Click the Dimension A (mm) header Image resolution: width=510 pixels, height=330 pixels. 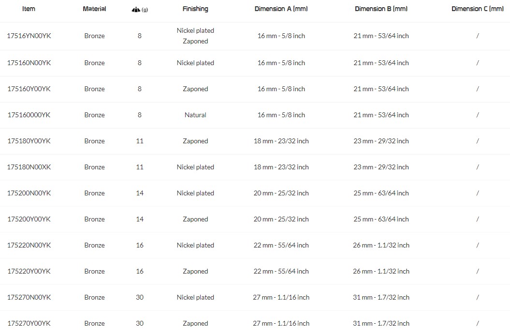[x=281, y=9]
